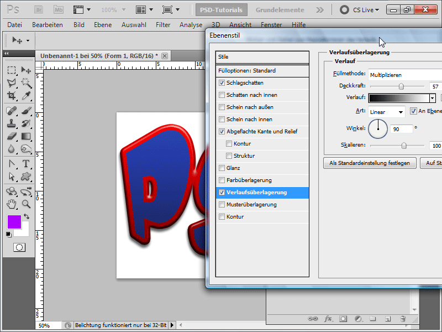Select the Polygonal Lasso tool
Image resolution: width=442 pixels, height=332 pixels.
tap(12, 82)
